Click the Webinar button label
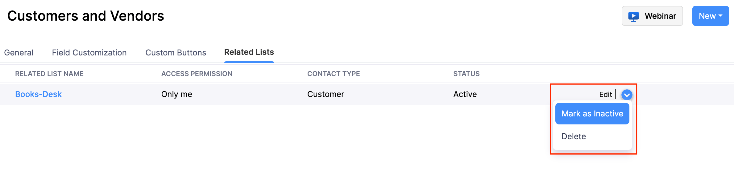The image size is (734, 174). 660,16
